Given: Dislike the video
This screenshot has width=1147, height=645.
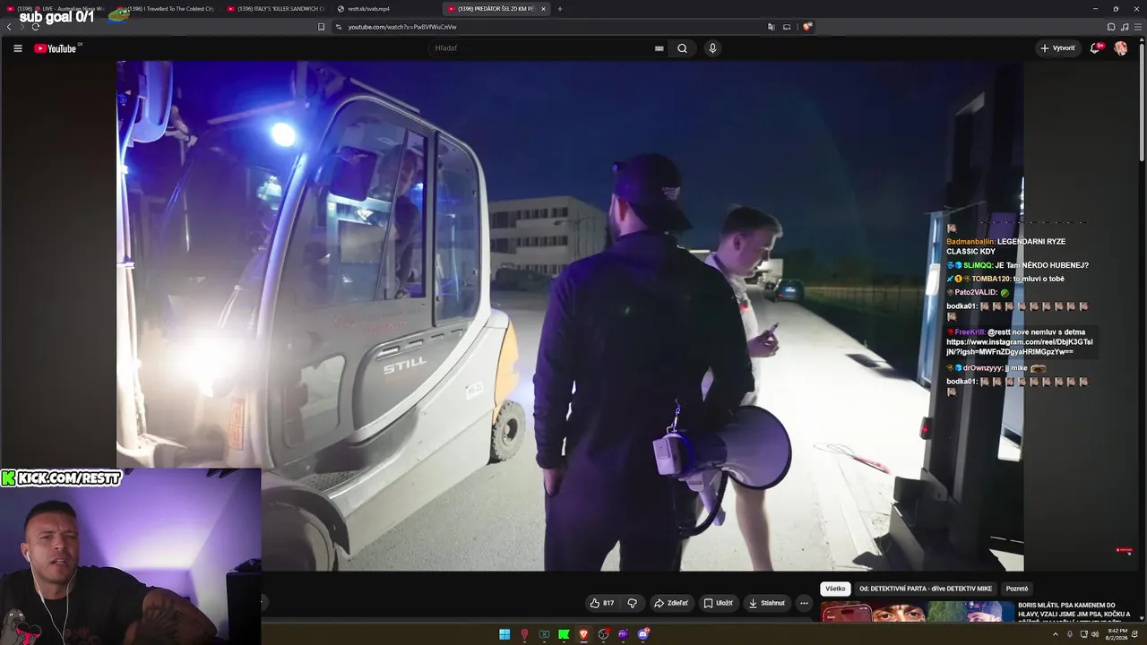Looking at the screenshot, I should click(x=632, y=603).
